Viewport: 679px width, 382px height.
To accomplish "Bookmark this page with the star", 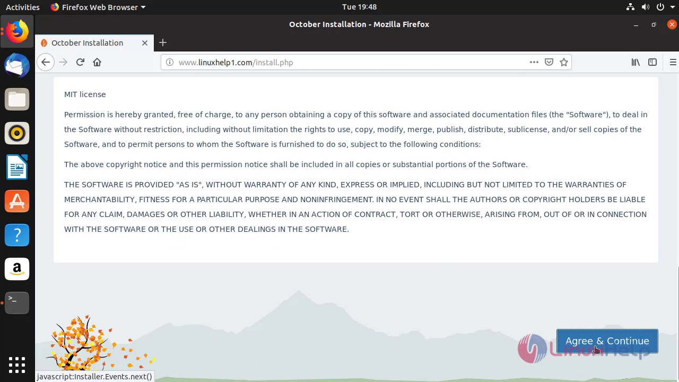I will 564,62.
